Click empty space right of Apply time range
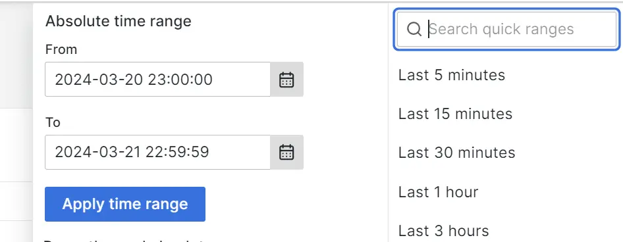Image resolution: width=623 pixels, height=242 pixels. 294,204
